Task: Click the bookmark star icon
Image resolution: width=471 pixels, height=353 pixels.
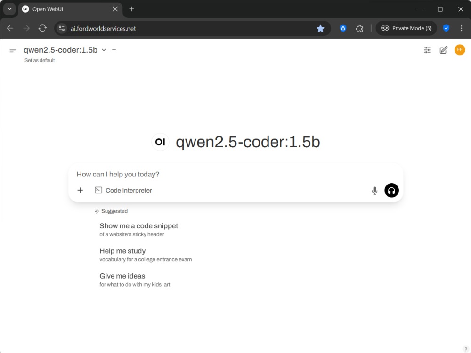Action: point(320,29)
